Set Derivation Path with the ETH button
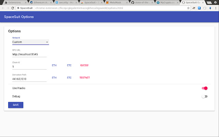 (54, 78)
